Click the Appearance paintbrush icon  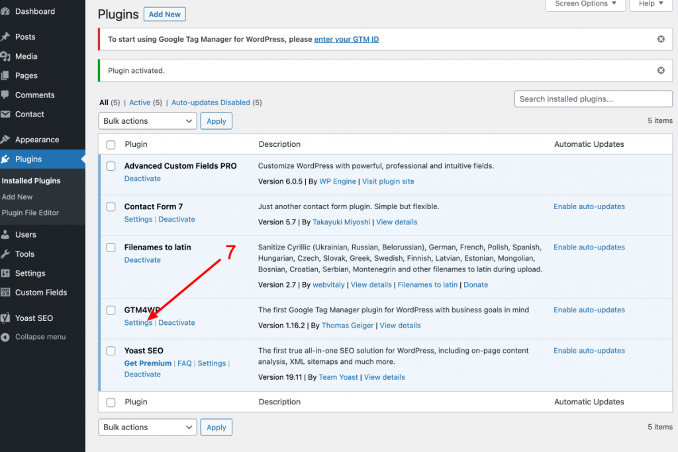click(5, 140)
